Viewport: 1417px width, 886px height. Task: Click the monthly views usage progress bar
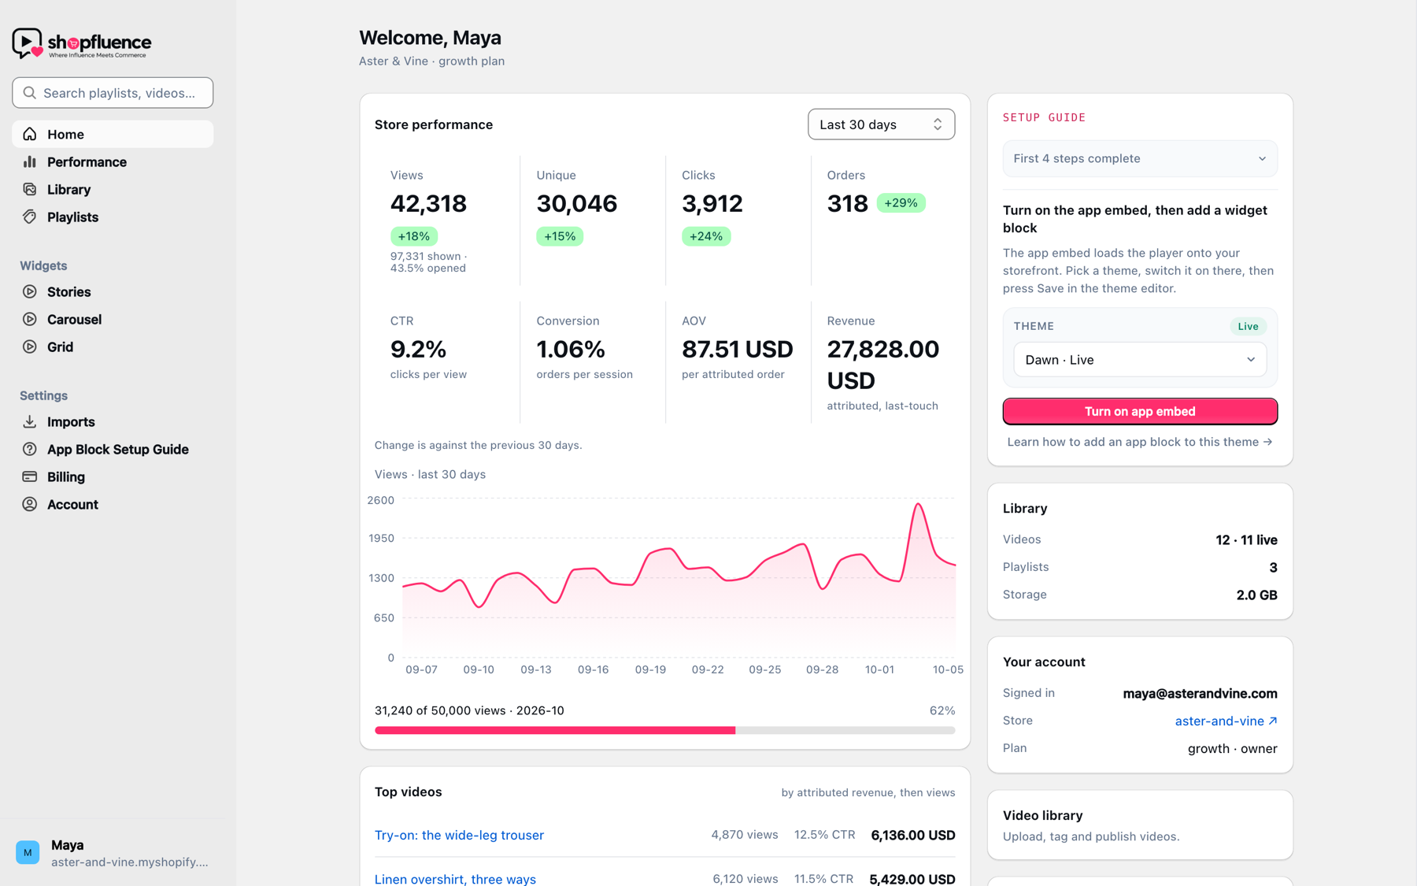[665, 730]
